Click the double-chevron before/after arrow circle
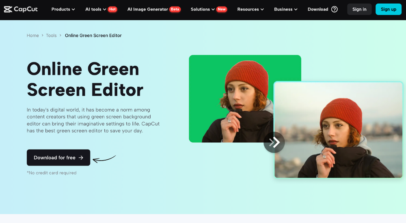Viewport: 406px width, 223px height. click(274, 142)
